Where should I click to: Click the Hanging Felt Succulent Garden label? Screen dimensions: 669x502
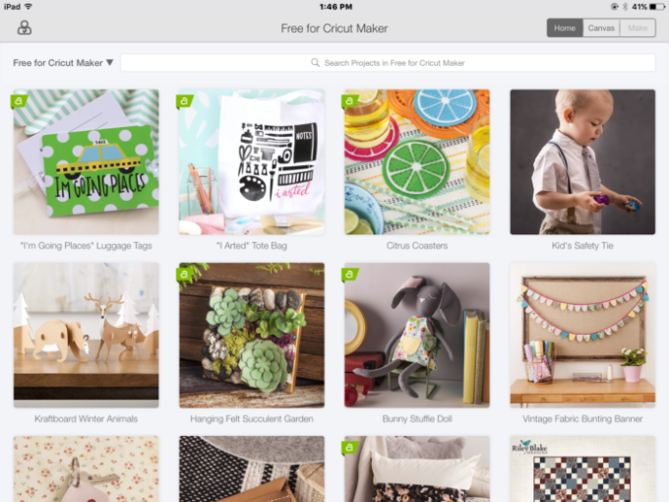[x=252, y=419]
